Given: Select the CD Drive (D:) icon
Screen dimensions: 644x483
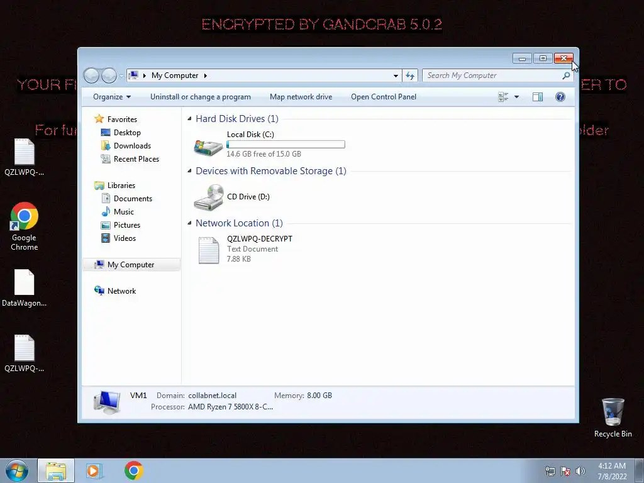Looking at the screenshot, I should pos(209,197).
